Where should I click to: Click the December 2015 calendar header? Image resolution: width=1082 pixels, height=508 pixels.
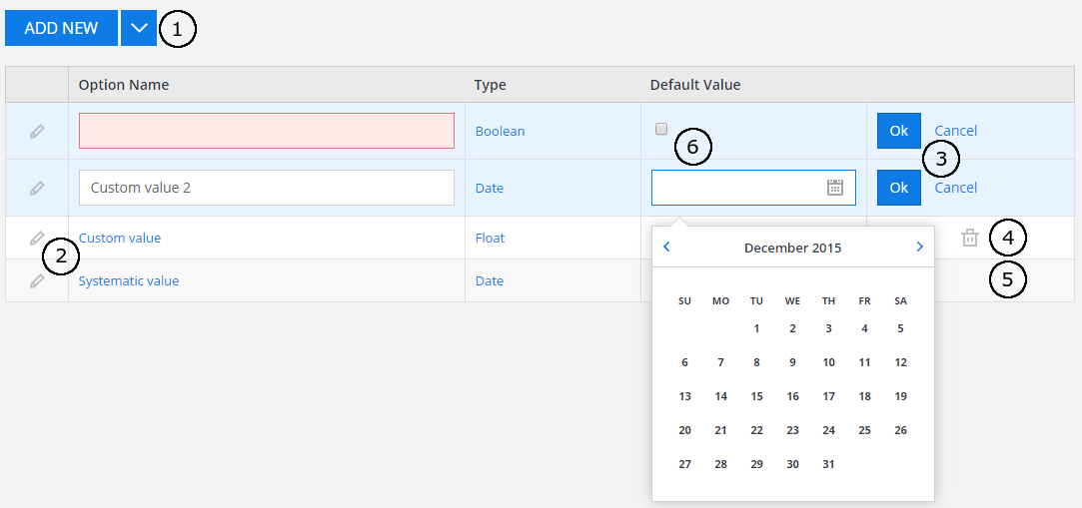click(792, 248)
